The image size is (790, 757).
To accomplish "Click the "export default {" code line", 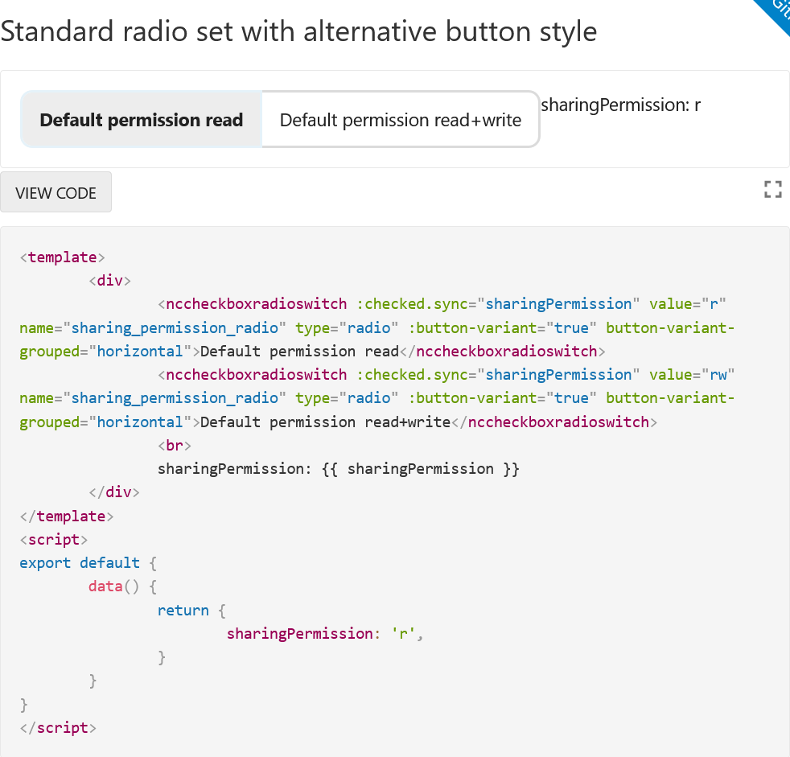I will pyautogui.click(x=88, y=562).
